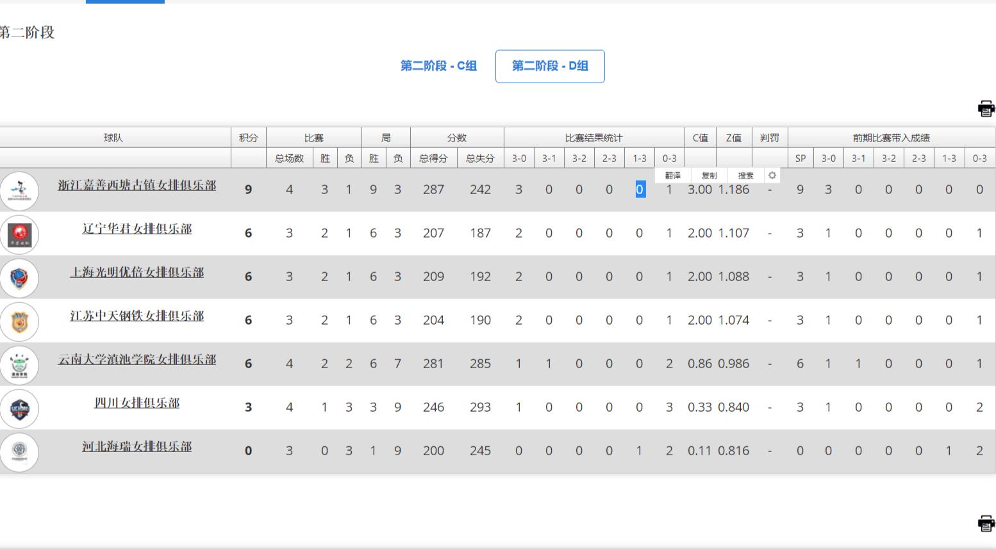
Task: Click the 比赛结果统计 group header
Action: coord(594,138)
